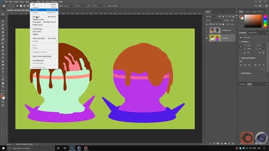Open the Layers panel flyout menu
Image resolution: width=269 pixels, height=151 pixels.
pyautogui.click(x=236, y=12)
